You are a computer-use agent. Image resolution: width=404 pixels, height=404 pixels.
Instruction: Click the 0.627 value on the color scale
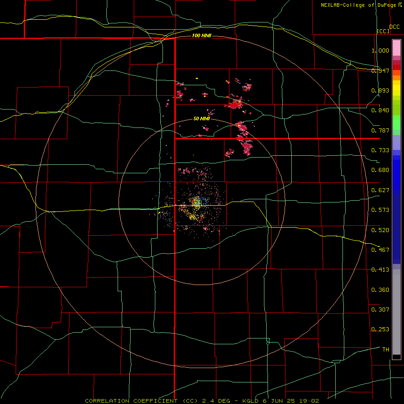pyautogui.click(x=380, y=190)
